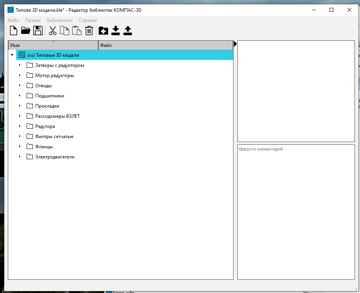The height and width of the screenshot is (293, 360).
Task: Click the New file toolbar icon
Action: click(13, 31)
